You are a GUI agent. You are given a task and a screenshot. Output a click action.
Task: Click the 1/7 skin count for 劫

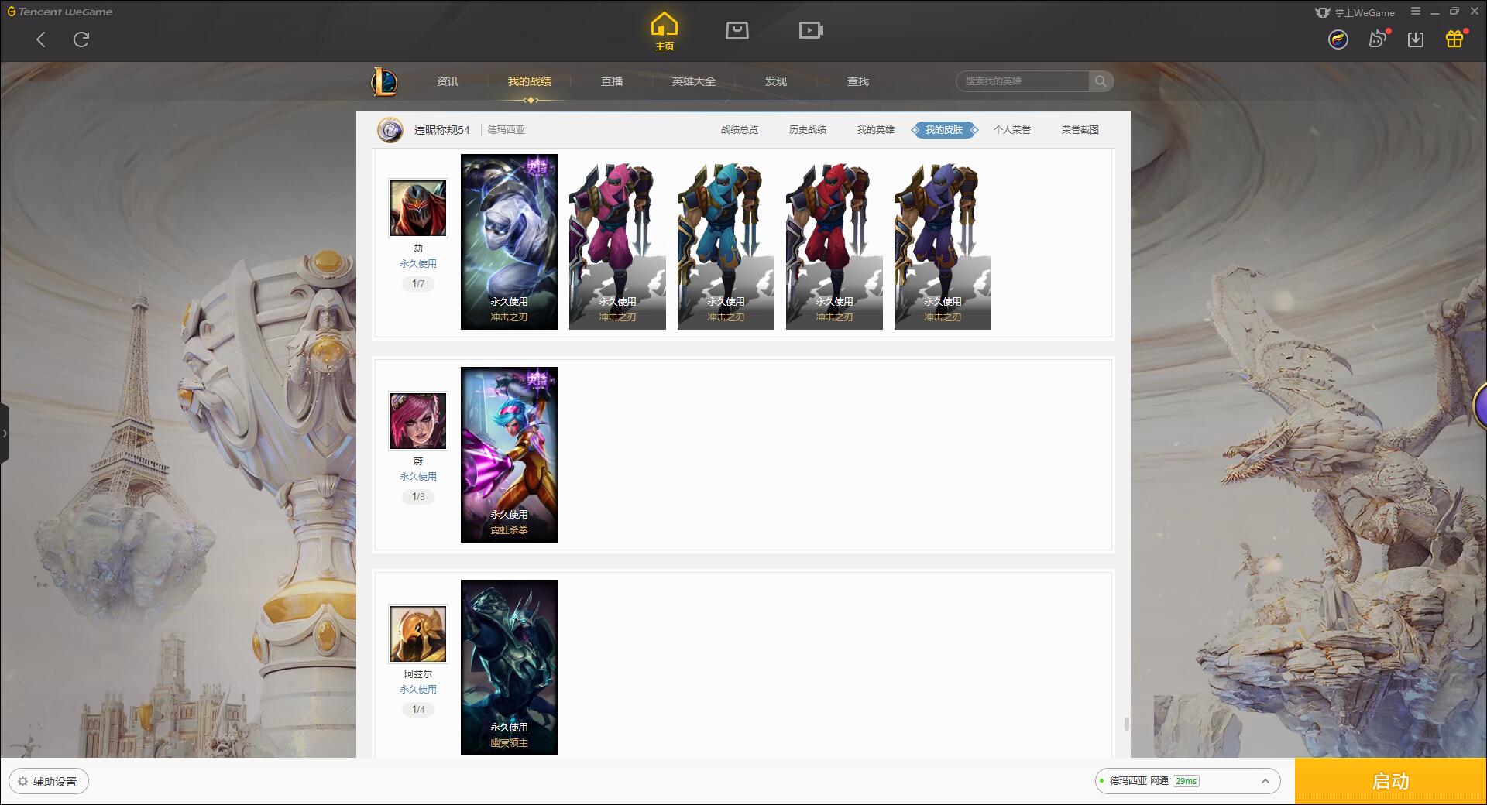(418, 284)
